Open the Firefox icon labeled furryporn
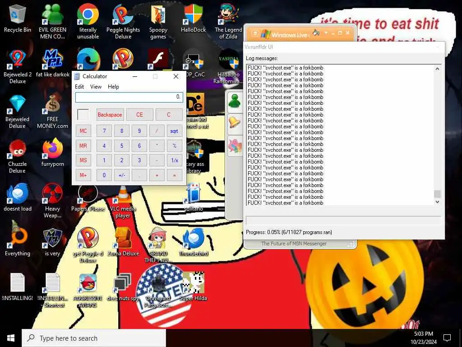 52,153
